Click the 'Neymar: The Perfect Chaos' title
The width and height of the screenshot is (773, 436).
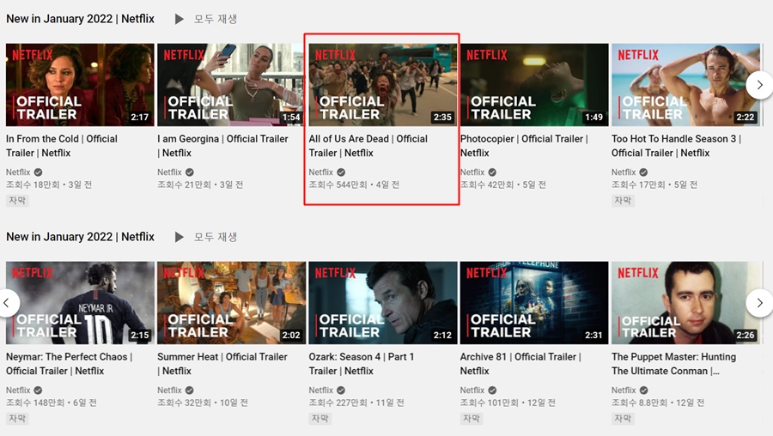pos(69,364)
